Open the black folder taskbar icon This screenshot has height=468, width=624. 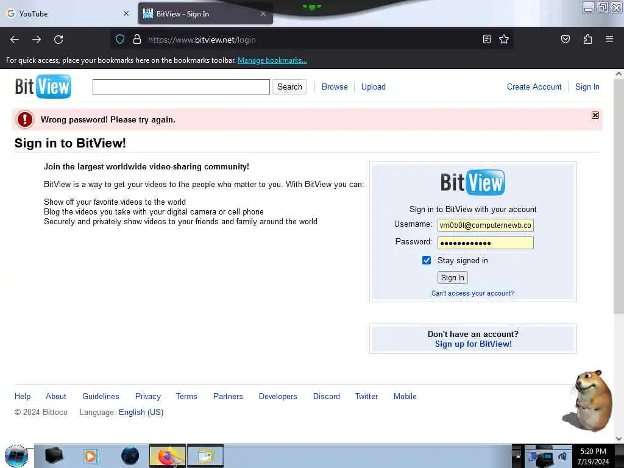tap(54, 456)
